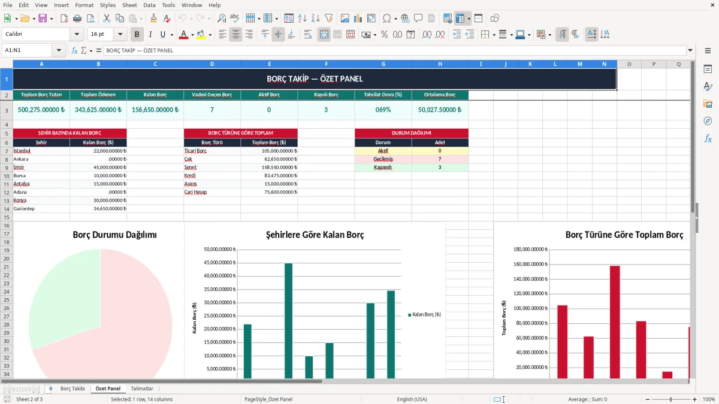
Task: Select the Clone Formatting paintbrush
Action: click(x=153, y=19)
